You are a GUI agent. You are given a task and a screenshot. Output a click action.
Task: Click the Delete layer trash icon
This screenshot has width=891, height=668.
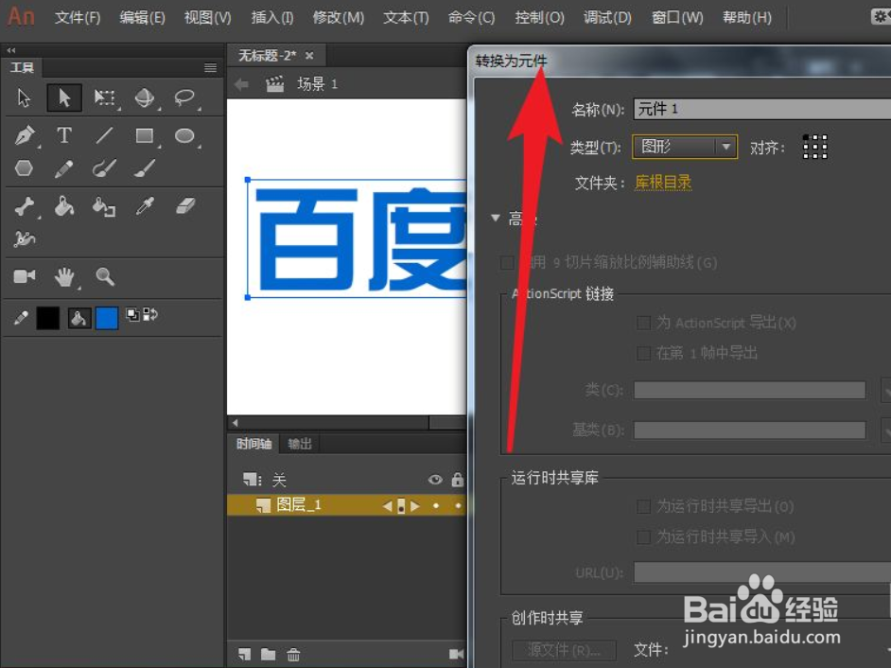point(293,655)
